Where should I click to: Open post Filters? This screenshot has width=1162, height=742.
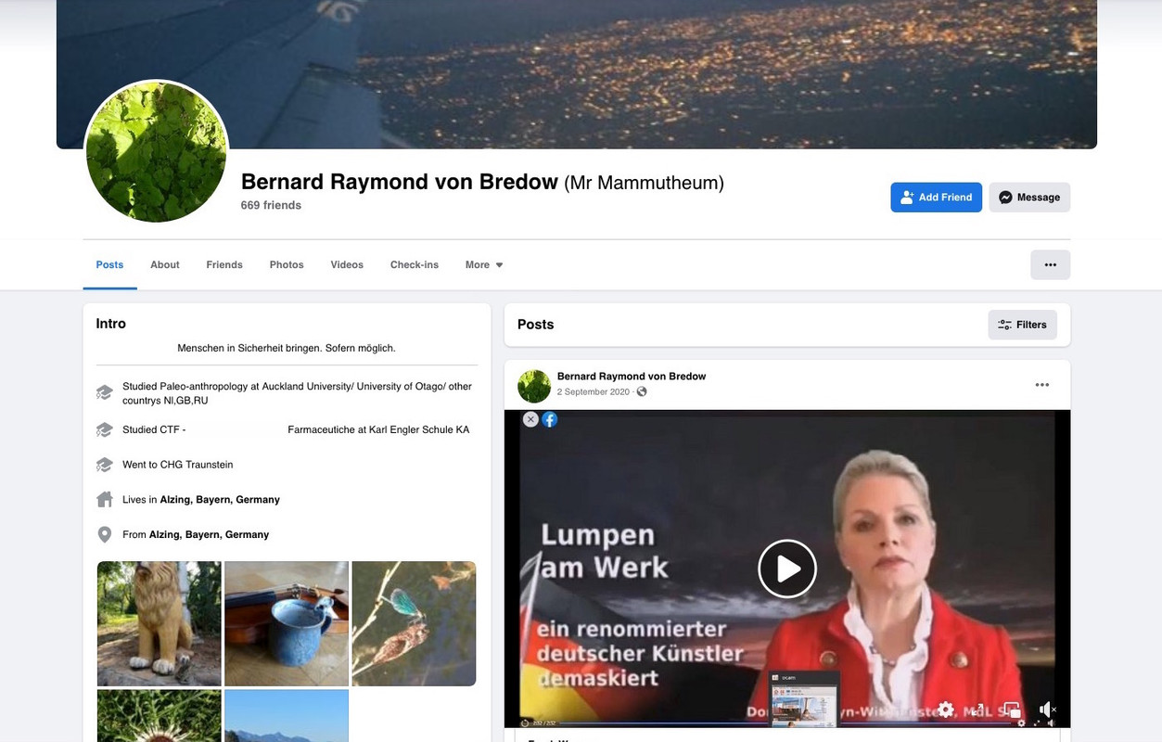pos(1022,325)
